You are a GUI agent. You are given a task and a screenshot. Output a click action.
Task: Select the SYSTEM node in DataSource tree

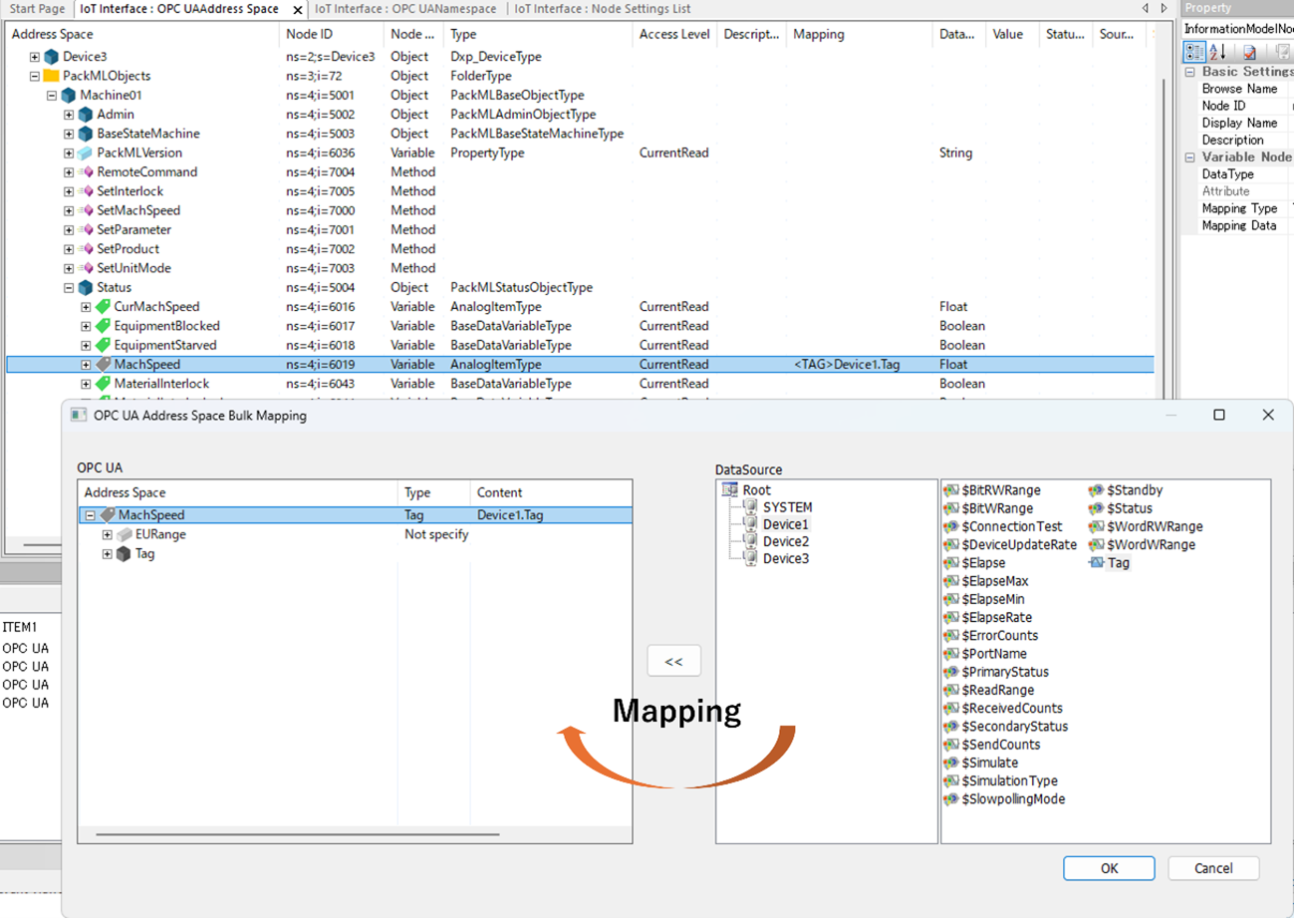787,507
